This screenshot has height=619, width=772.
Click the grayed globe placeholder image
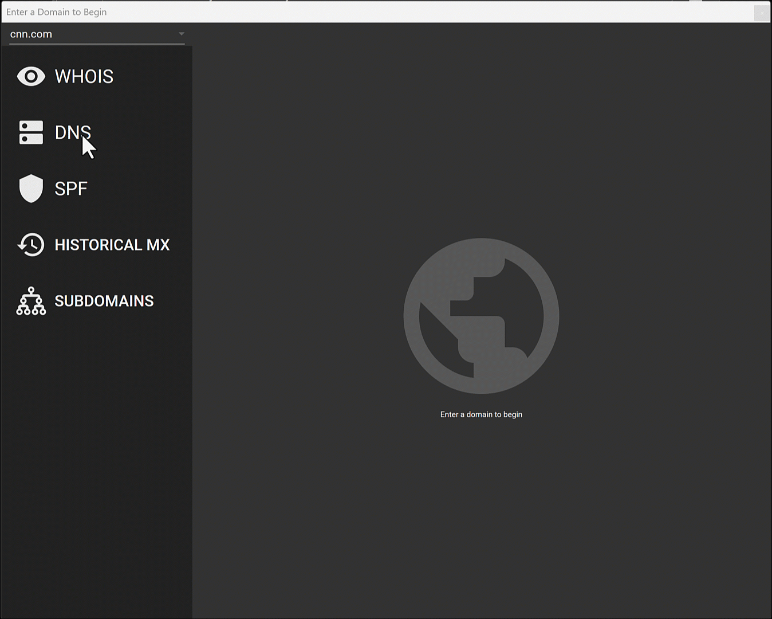(x=481, y=317)
